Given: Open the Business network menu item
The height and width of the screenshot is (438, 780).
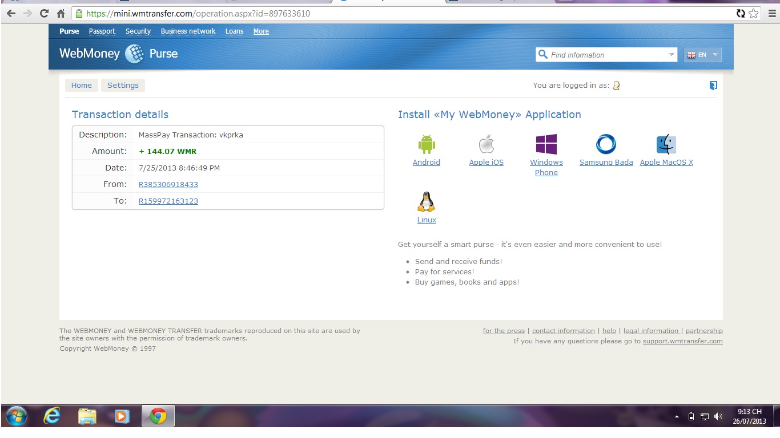Looking at the screenshot, I should pyautogui.click(x=188, y=31).
